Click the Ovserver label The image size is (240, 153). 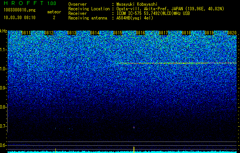77,5
